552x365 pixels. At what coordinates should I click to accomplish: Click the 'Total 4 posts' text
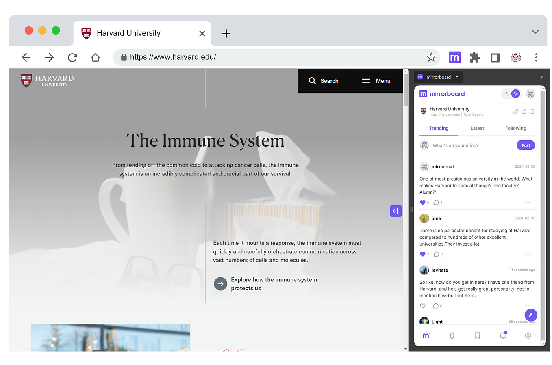coord(474,115)
